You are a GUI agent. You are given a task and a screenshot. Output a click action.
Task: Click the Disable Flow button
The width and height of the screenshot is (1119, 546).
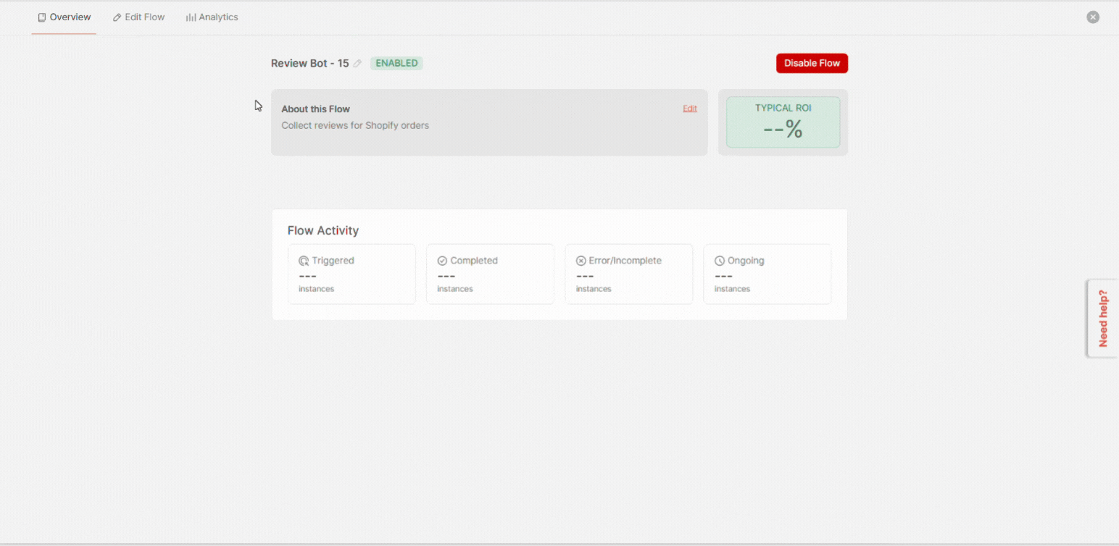pyautogui.click(x=812, y=63)
